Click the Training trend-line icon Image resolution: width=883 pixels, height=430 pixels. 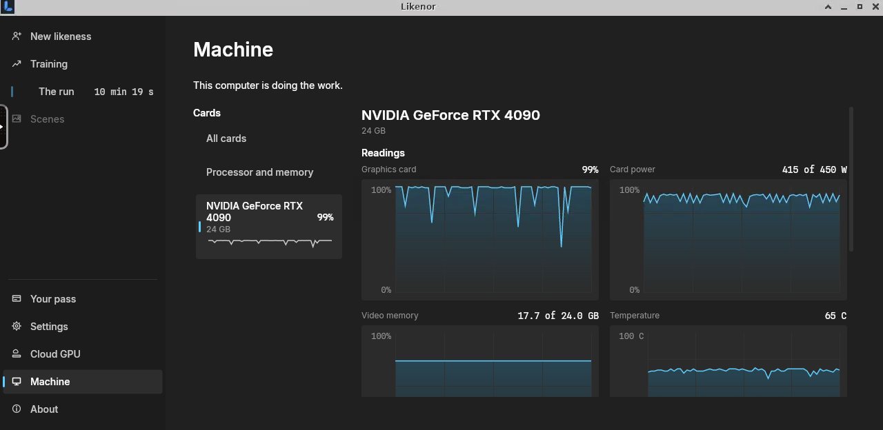coord(17,63)
